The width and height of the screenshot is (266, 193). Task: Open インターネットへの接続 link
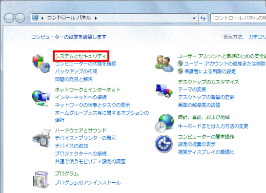pyautogui.click(x=81, y=97)
